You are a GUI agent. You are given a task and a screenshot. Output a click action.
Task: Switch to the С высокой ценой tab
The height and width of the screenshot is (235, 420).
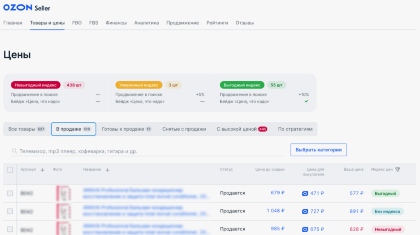pyautogui.click(x=242, y=129)
